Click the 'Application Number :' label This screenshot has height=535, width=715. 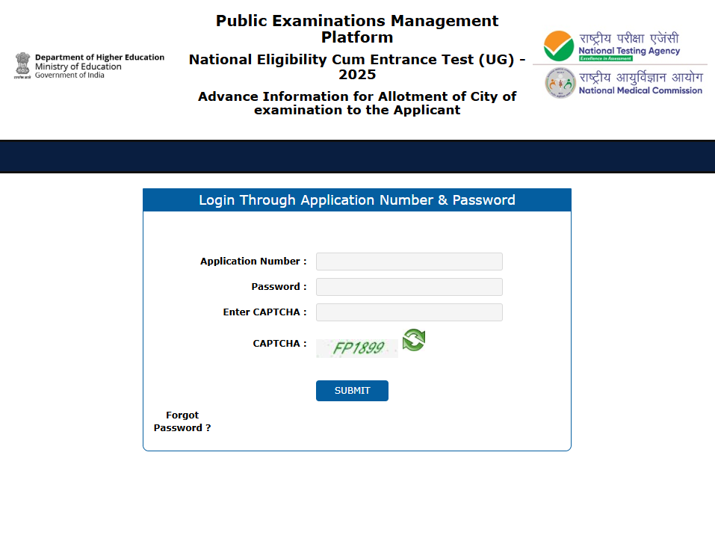(253, 262)
